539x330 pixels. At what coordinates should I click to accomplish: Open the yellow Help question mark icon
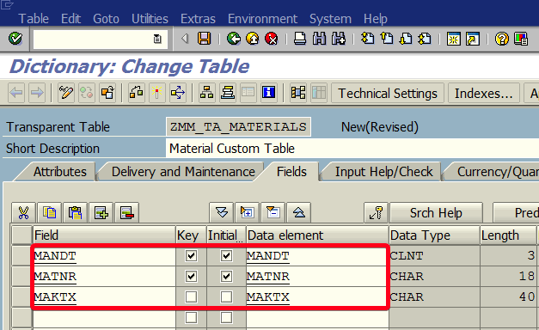(501, 39)
